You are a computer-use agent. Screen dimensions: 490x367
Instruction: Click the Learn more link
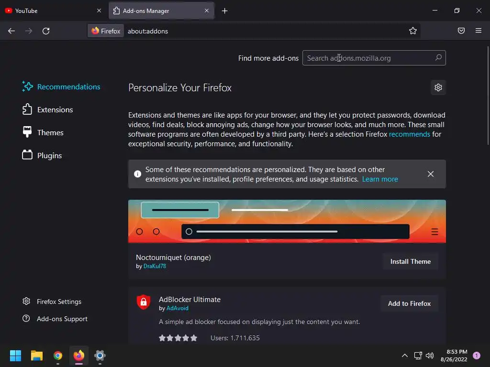pyautogui.click(x=379, y=179)
